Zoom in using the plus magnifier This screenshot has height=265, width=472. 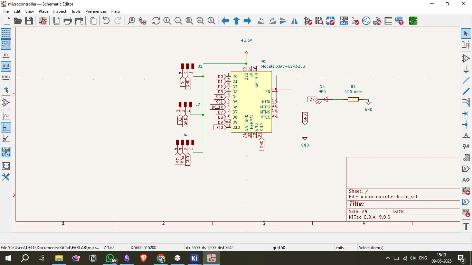point(167,21)
